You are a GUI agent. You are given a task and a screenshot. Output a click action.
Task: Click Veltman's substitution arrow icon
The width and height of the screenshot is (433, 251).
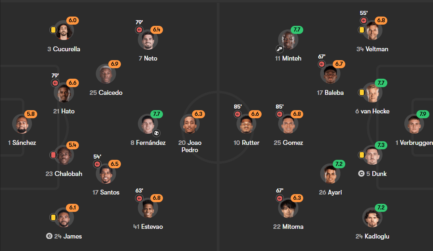point(364,21)
